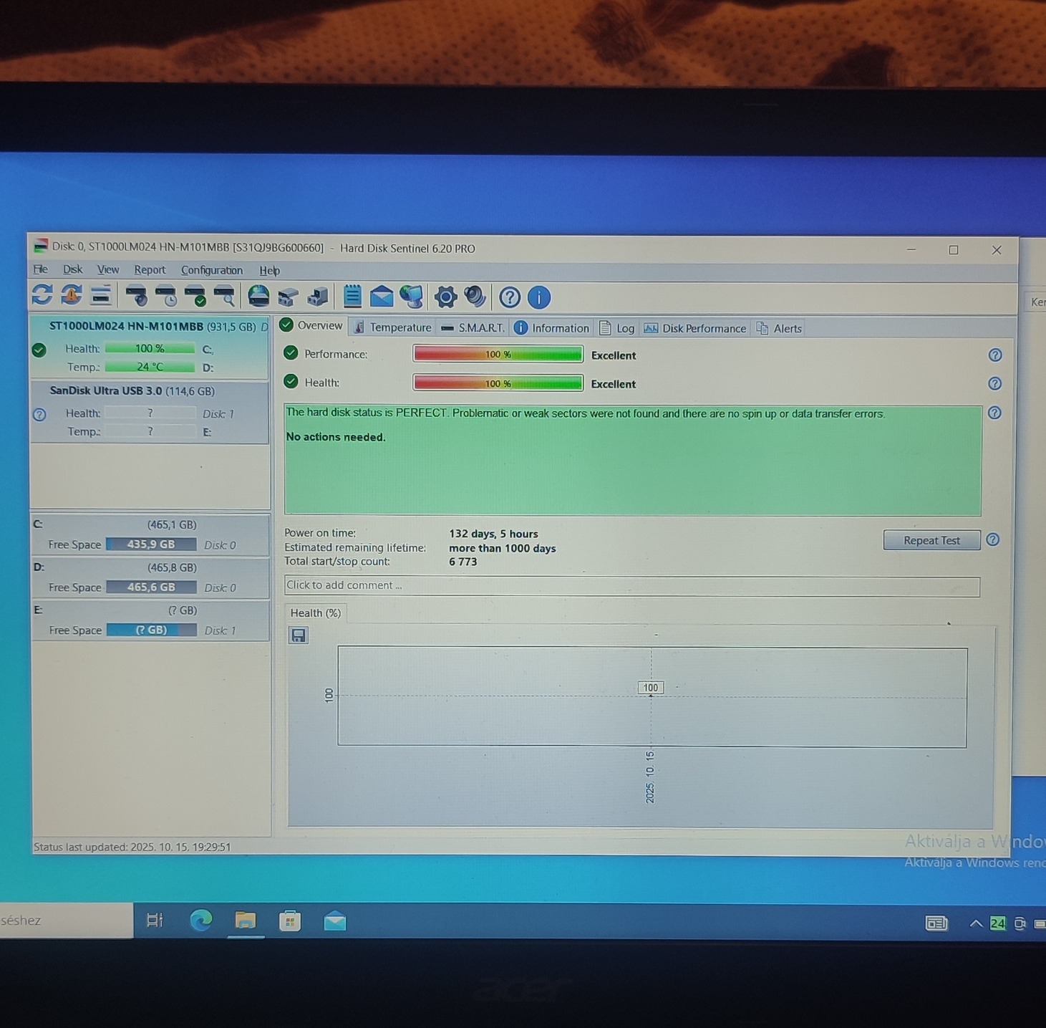The width and height of the screenshot is (1046, 1028).
Task: Click the blue info about toolbar icon
Action: pyautogui.click(x=539, y=297)
